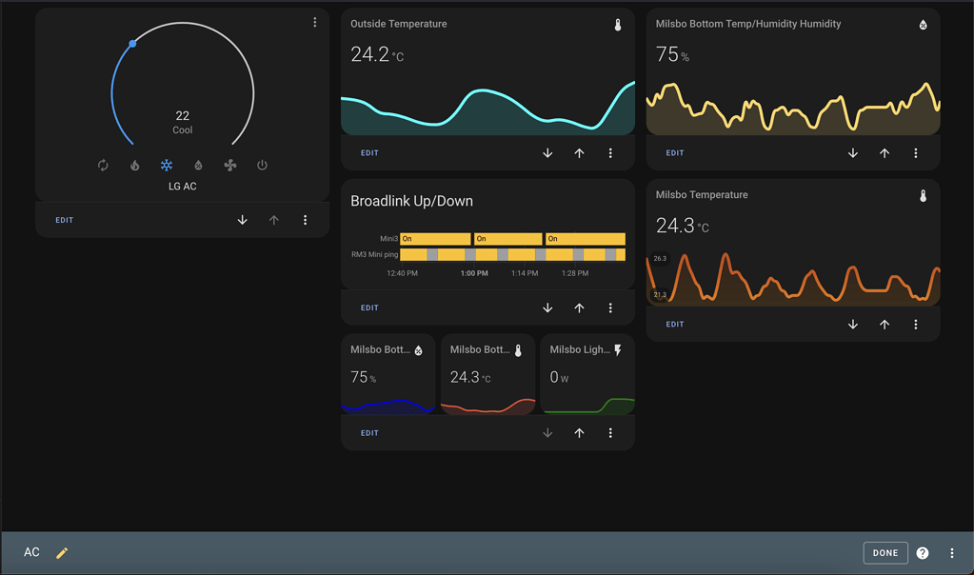Viewport: 974px width, 575px height.
Task: Open three-dot menu on LG AC card
Action: [314, 22]
